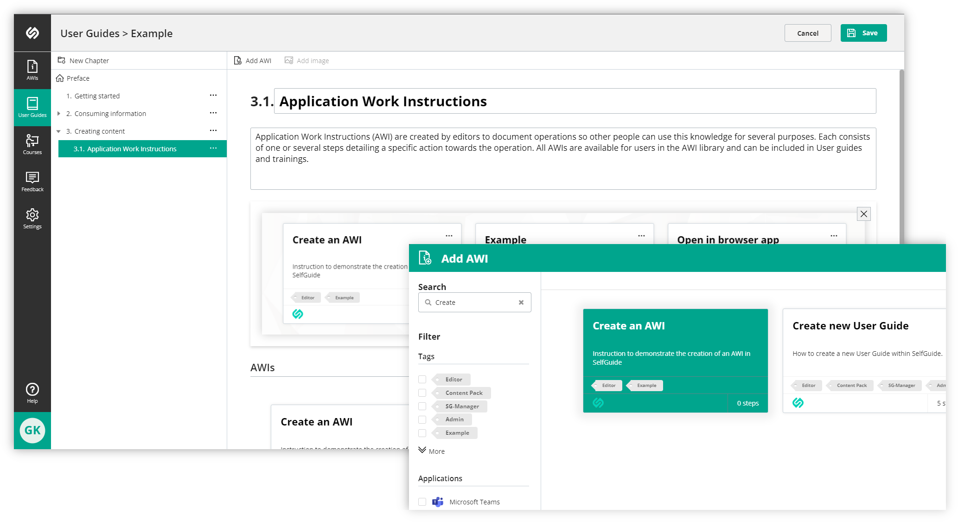The width and height of the screenshot is (958, 522).
Task: Open options menu for Getting started chapter
Action: pyautogui.click(x=213, y=95)
